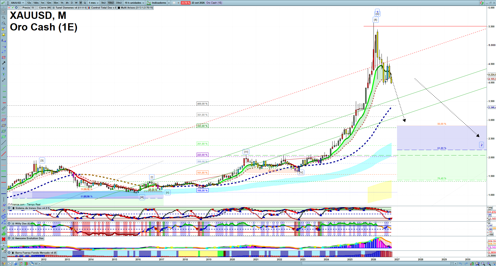
Task: Choose the area zoom tool
Action: (x=4, y=23)
